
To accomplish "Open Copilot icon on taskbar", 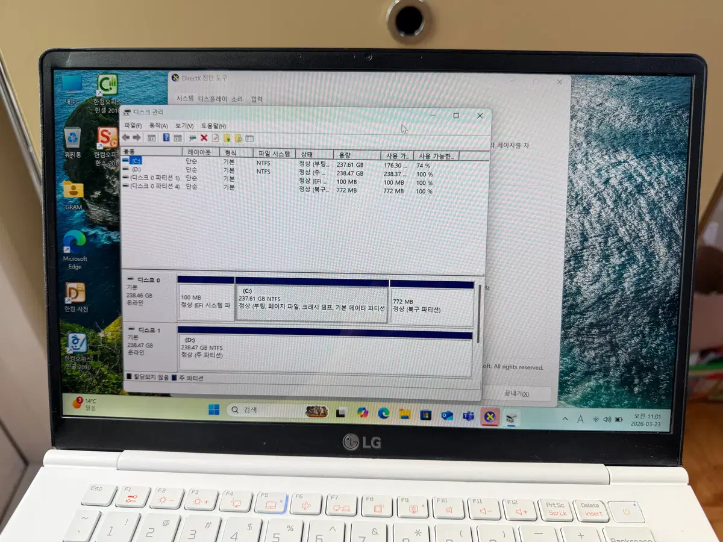I will (362, 413).
